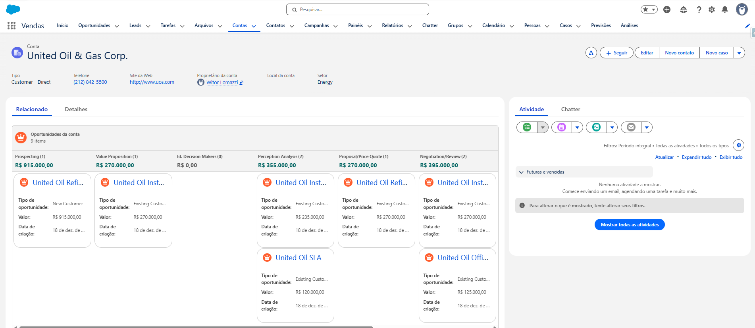Viewport: 755px width, 328px height.
Task: Open the http://www.uos.com website link
Action: coord(152,82)
